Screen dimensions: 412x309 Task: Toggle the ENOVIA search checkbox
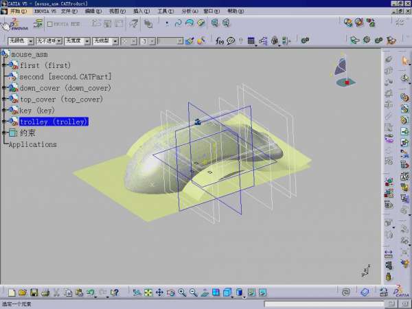(49, 24)
